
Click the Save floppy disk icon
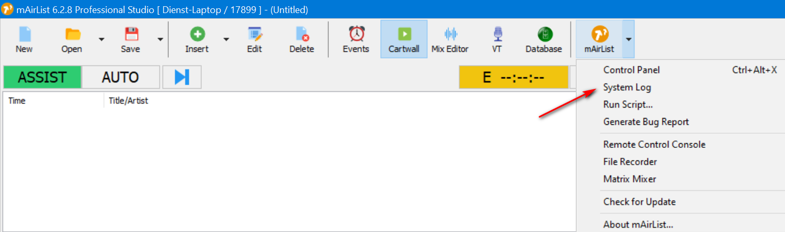[x=130, y=34]
